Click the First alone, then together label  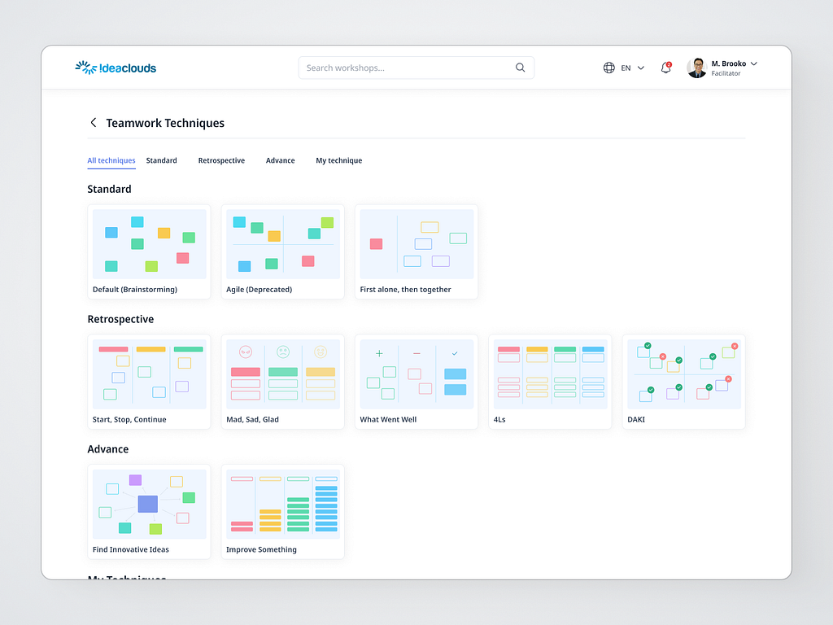click(405, 290)
